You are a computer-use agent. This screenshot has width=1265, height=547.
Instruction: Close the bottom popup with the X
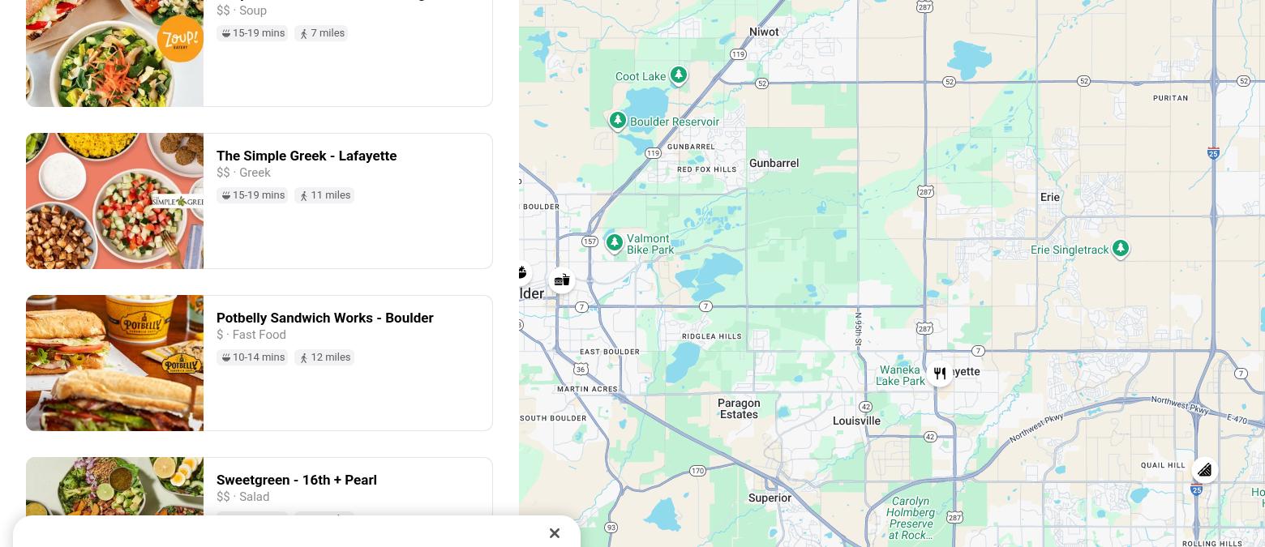555,533
